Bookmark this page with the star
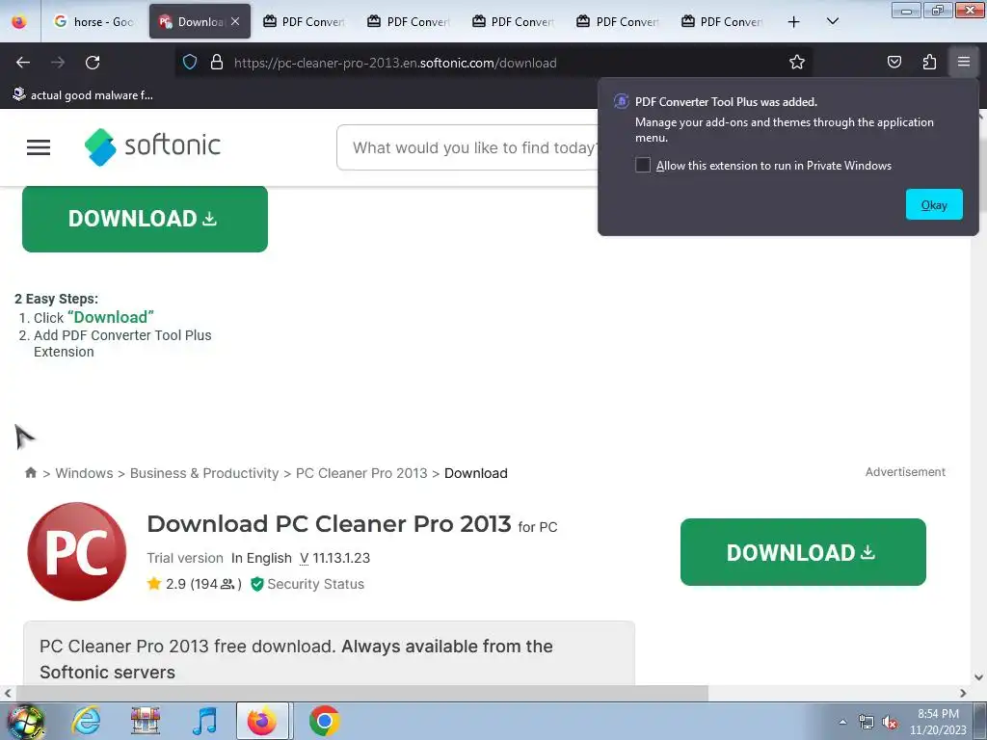Viewport: 987px width, 740px height. click(x=797, y=63)
